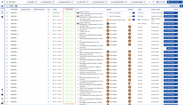Viewport: 183px width, 105px height.
Task: Expand row 6422639 with chevron
Action: coord(181,48)
